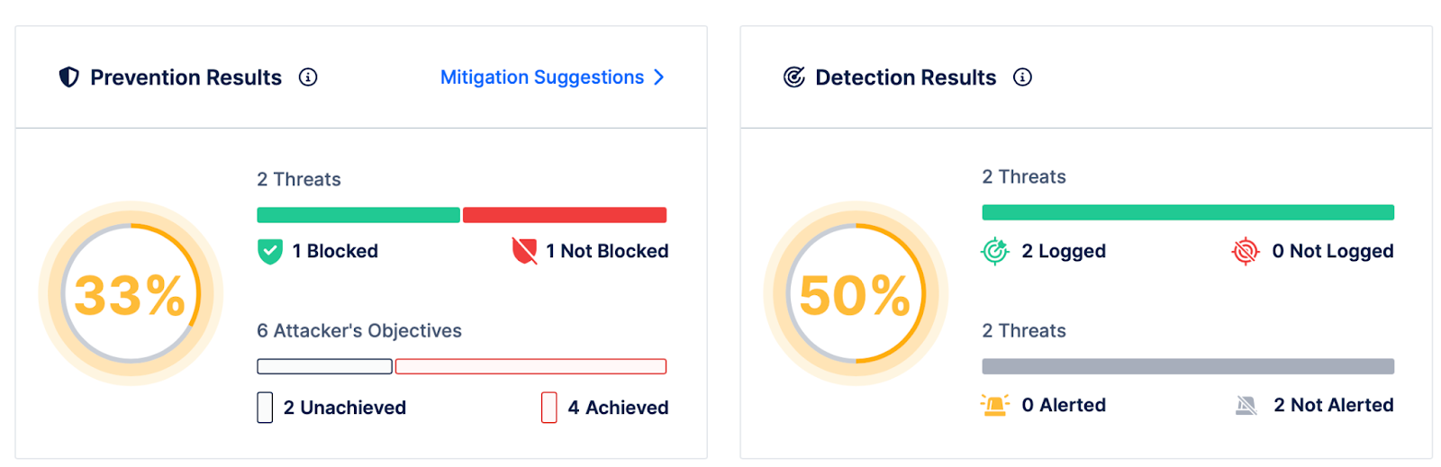Click the 33% prevention score gauge
This screenshot has height=467, width=1441.
coord(131,293)
